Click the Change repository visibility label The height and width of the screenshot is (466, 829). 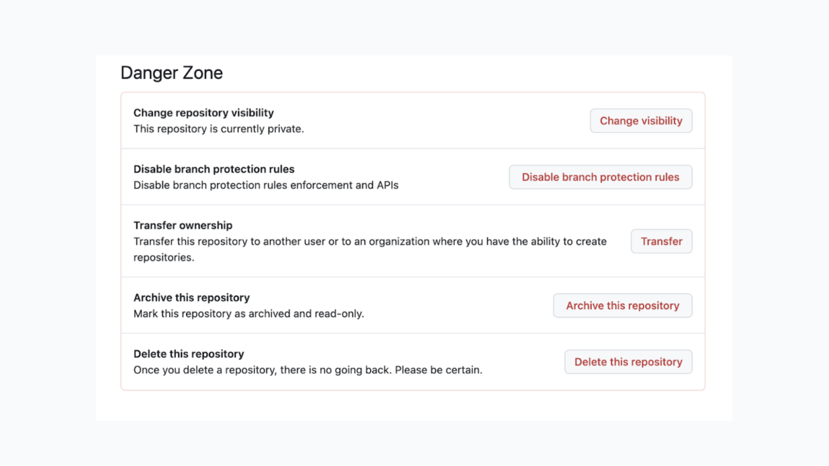click(203, 113)
